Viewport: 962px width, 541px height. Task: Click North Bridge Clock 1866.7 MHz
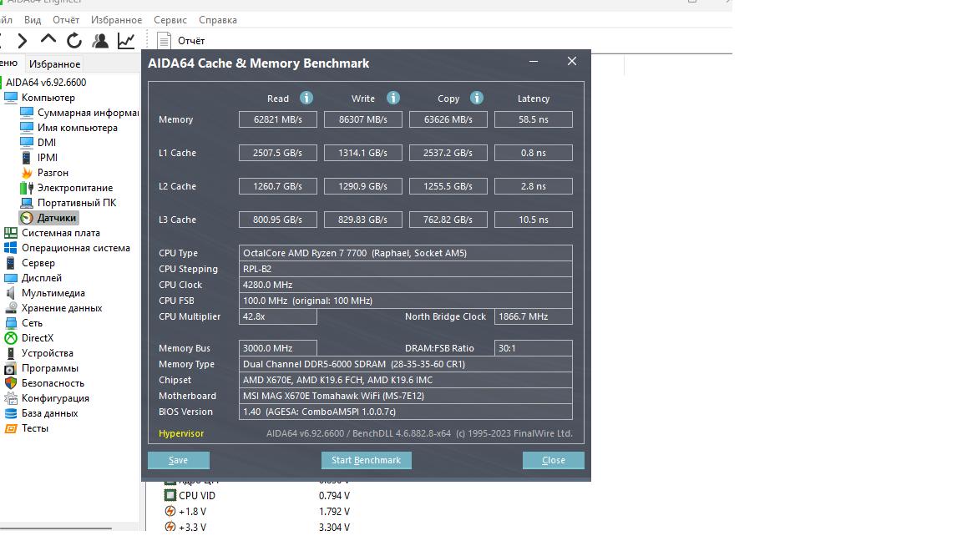[x=533, y=316]
